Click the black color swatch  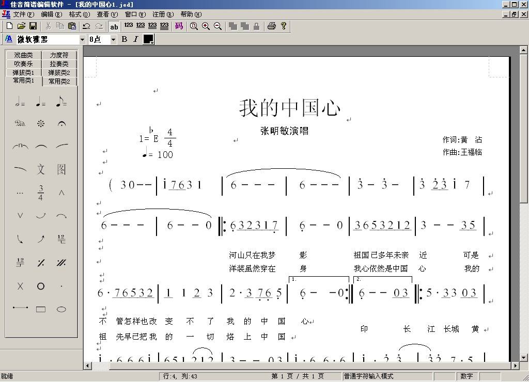pyautogui.click(x=148, y=39)
